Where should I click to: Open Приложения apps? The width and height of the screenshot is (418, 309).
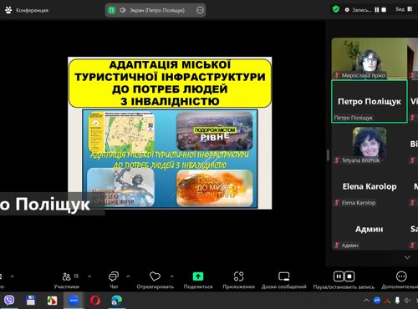[239, 281]
